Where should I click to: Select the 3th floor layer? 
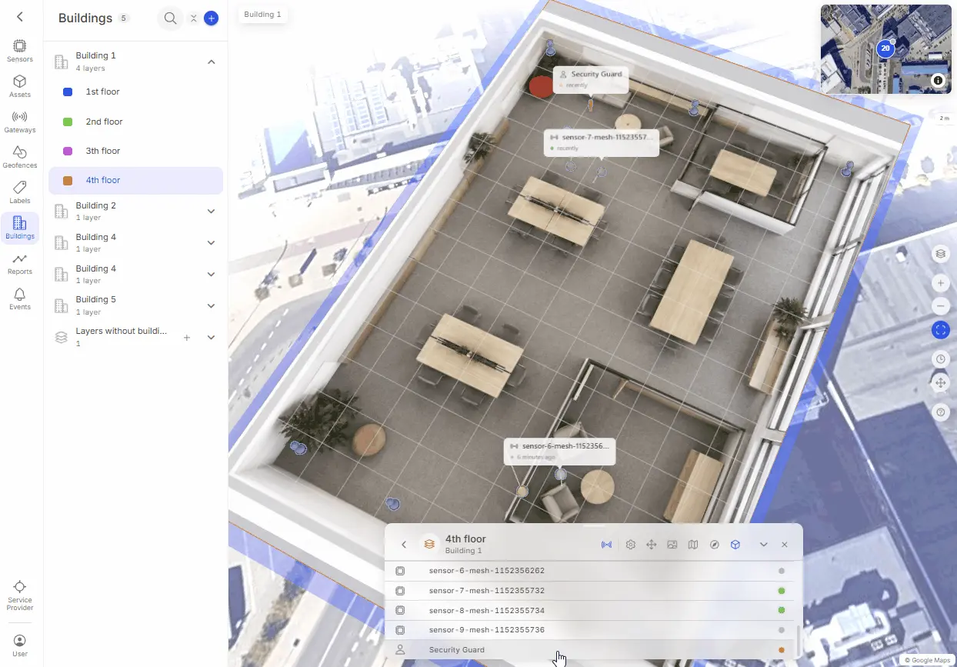pos(135,151)
